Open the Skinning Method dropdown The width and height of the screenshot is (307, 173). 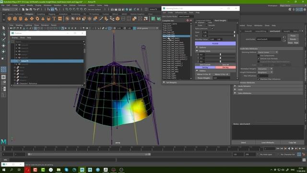pyautogui.click(x=268, y=52)
